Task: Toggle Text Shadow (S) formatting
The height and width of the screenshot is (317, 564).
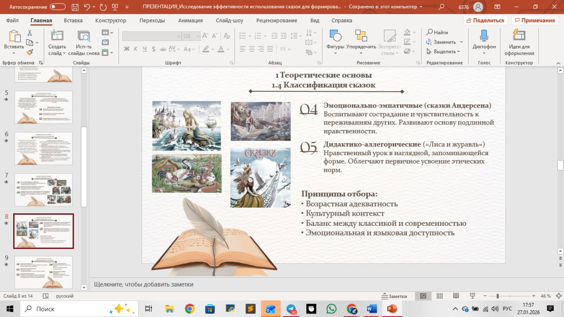Action: pos(155,49)
